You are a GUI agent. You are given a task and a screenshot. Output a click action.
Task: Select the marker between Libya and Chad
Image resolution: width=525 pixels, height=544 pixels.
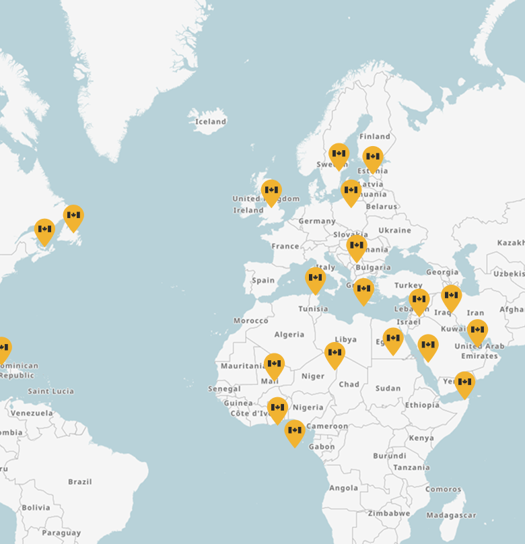click(x=335, y=353)
